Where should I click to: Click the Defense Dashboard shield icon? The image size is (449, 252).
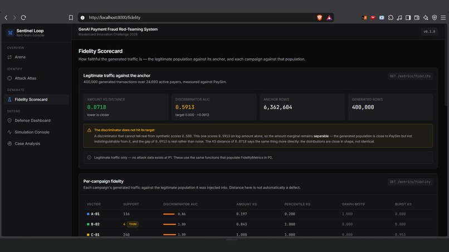[9, 120]
